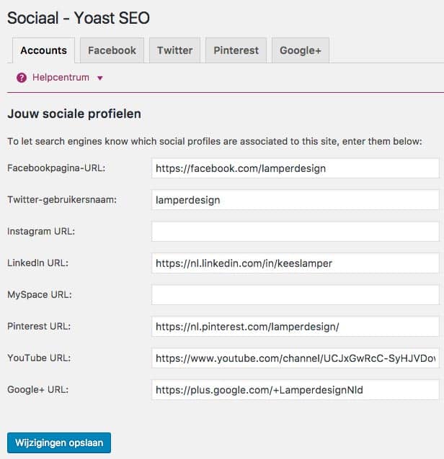This screenshot has height=459, width=444.
Task: Switch to the Google+ tab
Action: (x=301, y=50)
